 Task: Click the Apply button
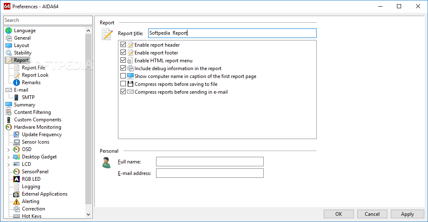407,214
